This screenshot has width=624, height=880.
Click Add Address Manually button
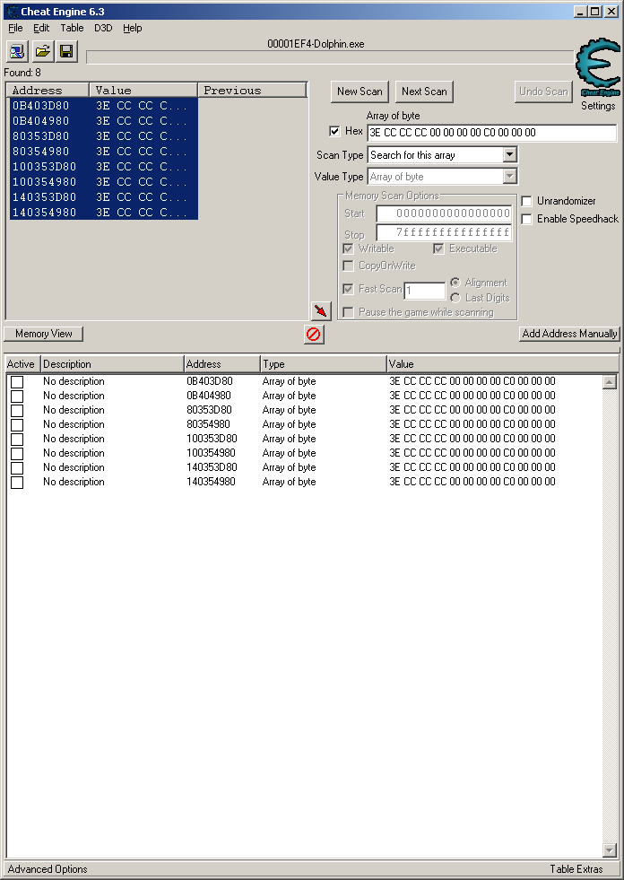pyautogui.click(x=569, y=334)
